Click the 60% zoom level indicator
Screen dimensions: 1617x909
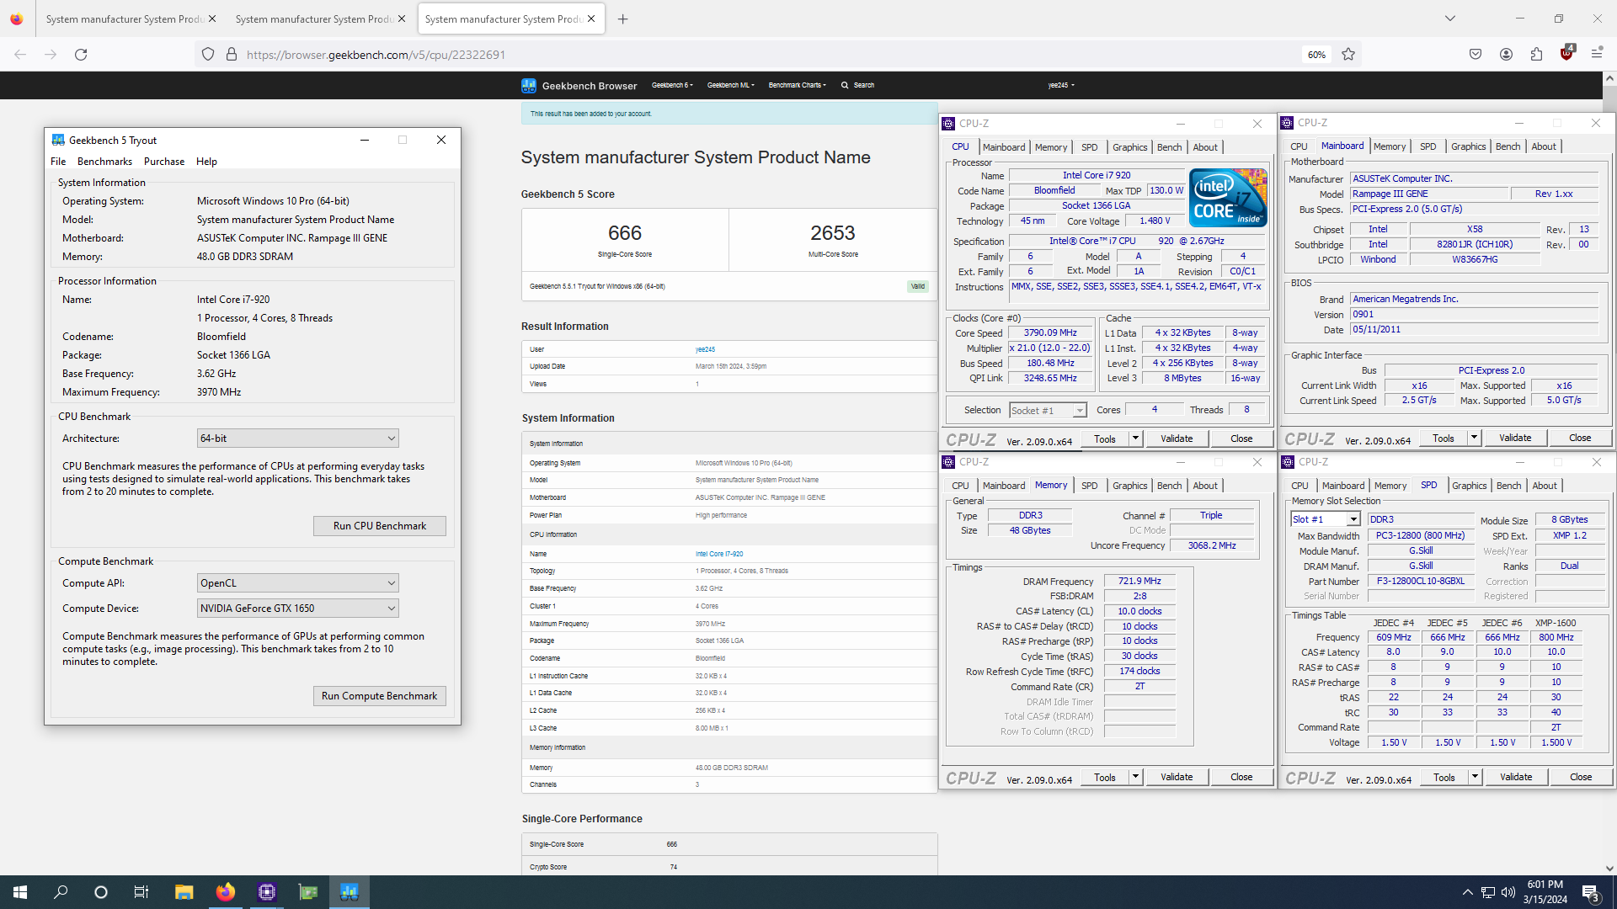tap(1316, 55)
